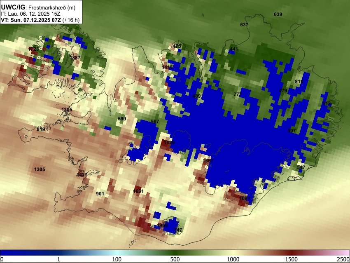Click the 'Frostmarkshæð (m)' map title
Viewport: 350px width, 263px height.
52,7
